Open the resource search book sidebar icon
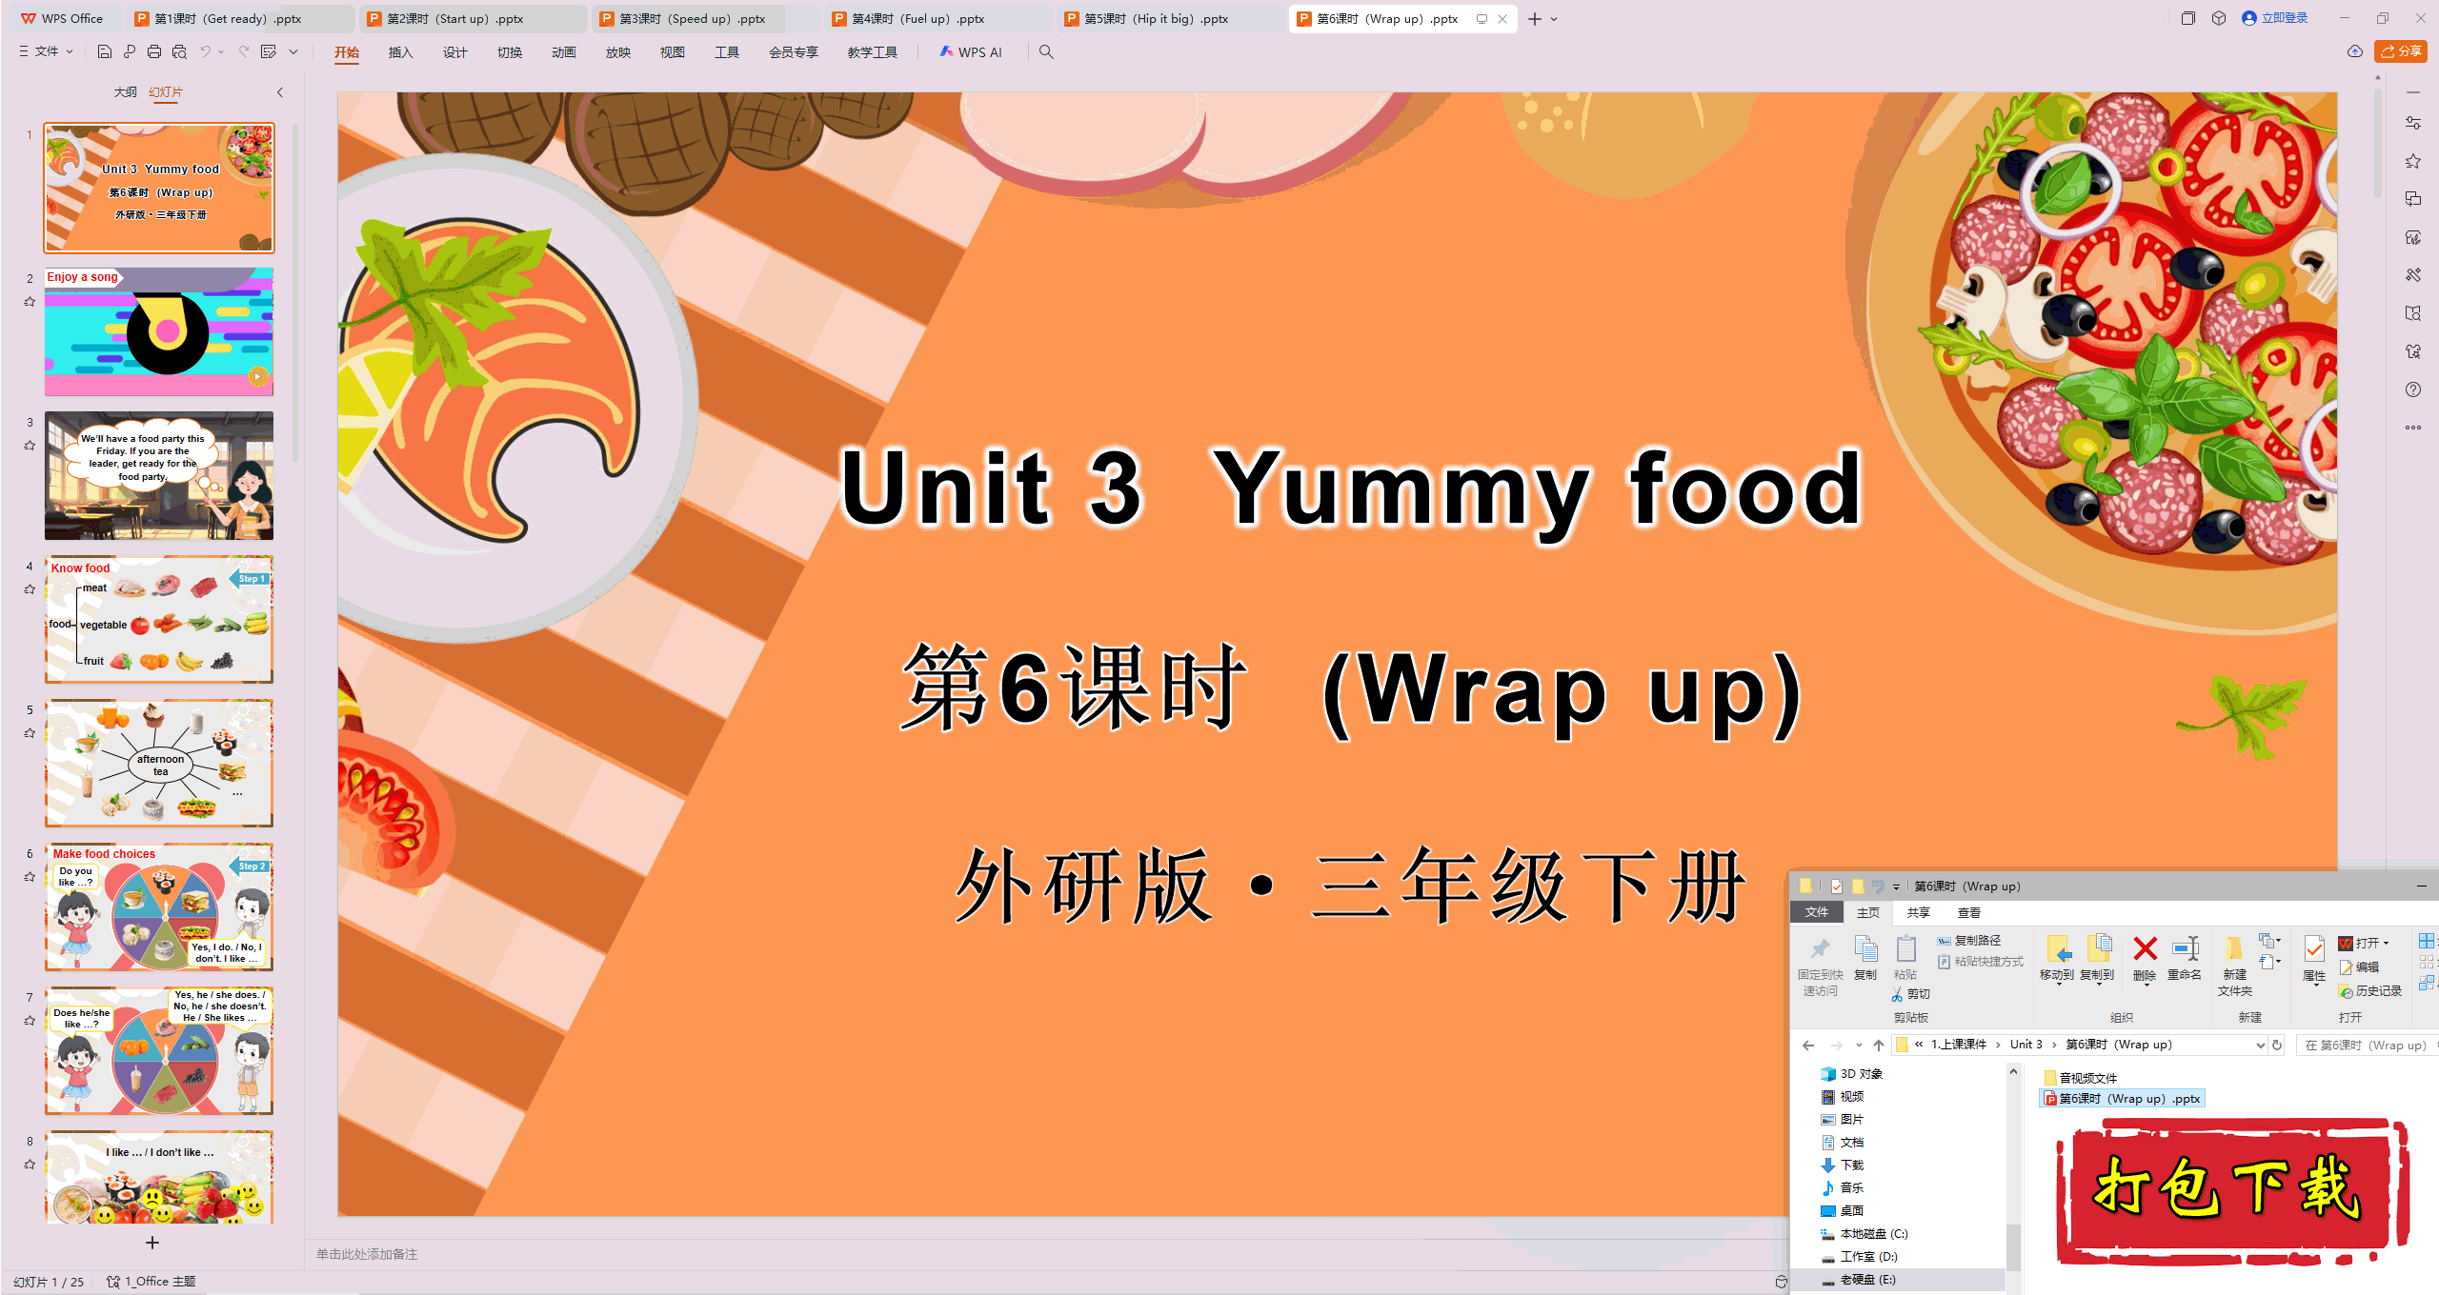The image size is (2439, 1295). coord(2413,313)
